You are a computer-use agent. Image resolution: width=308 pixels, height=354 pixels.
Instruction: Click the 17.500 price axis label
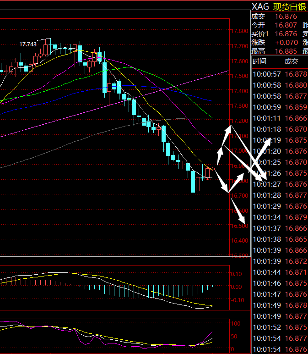pyautogui.click(x=239, y=76)
